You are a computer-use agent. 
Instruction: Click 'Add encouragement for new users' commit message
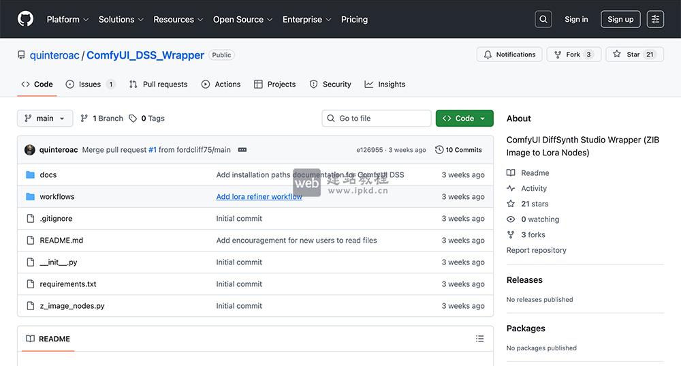[297, 241]
